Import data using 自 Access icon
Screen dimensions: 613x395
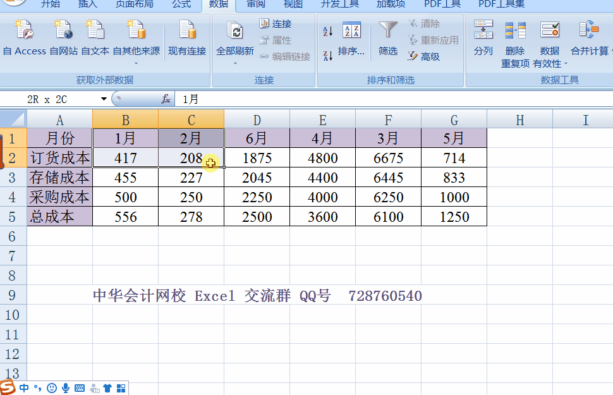pyautogui.click(x=24, y=38)
